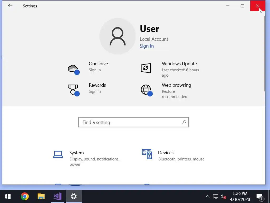Click the Sign In link under Local Account
Viewport: 270px width, 203px height.
tap(147, 46)
